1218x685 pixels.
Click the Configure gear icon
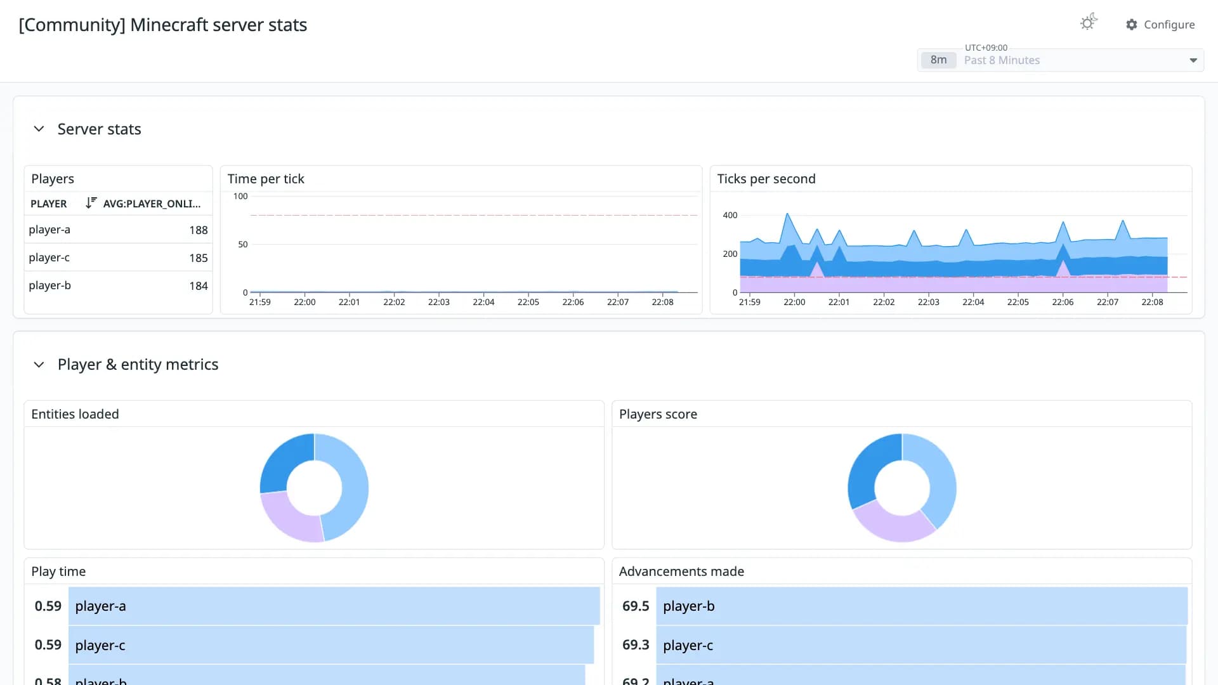1132,25
